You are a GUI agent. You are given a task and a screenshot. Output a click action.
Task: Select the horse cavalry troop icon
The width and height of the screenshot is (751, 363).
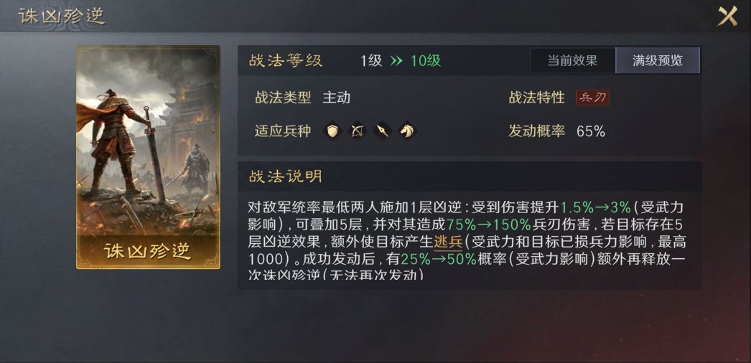(x=406, y=131)
